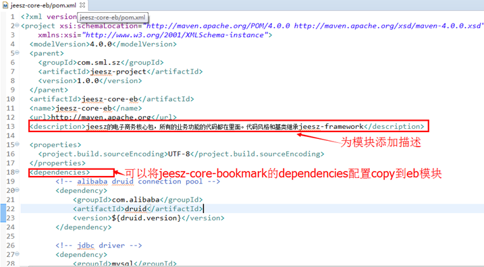Click the <?xml version declaration on line 1
The image size is (484, 267).
coord(49,17)
